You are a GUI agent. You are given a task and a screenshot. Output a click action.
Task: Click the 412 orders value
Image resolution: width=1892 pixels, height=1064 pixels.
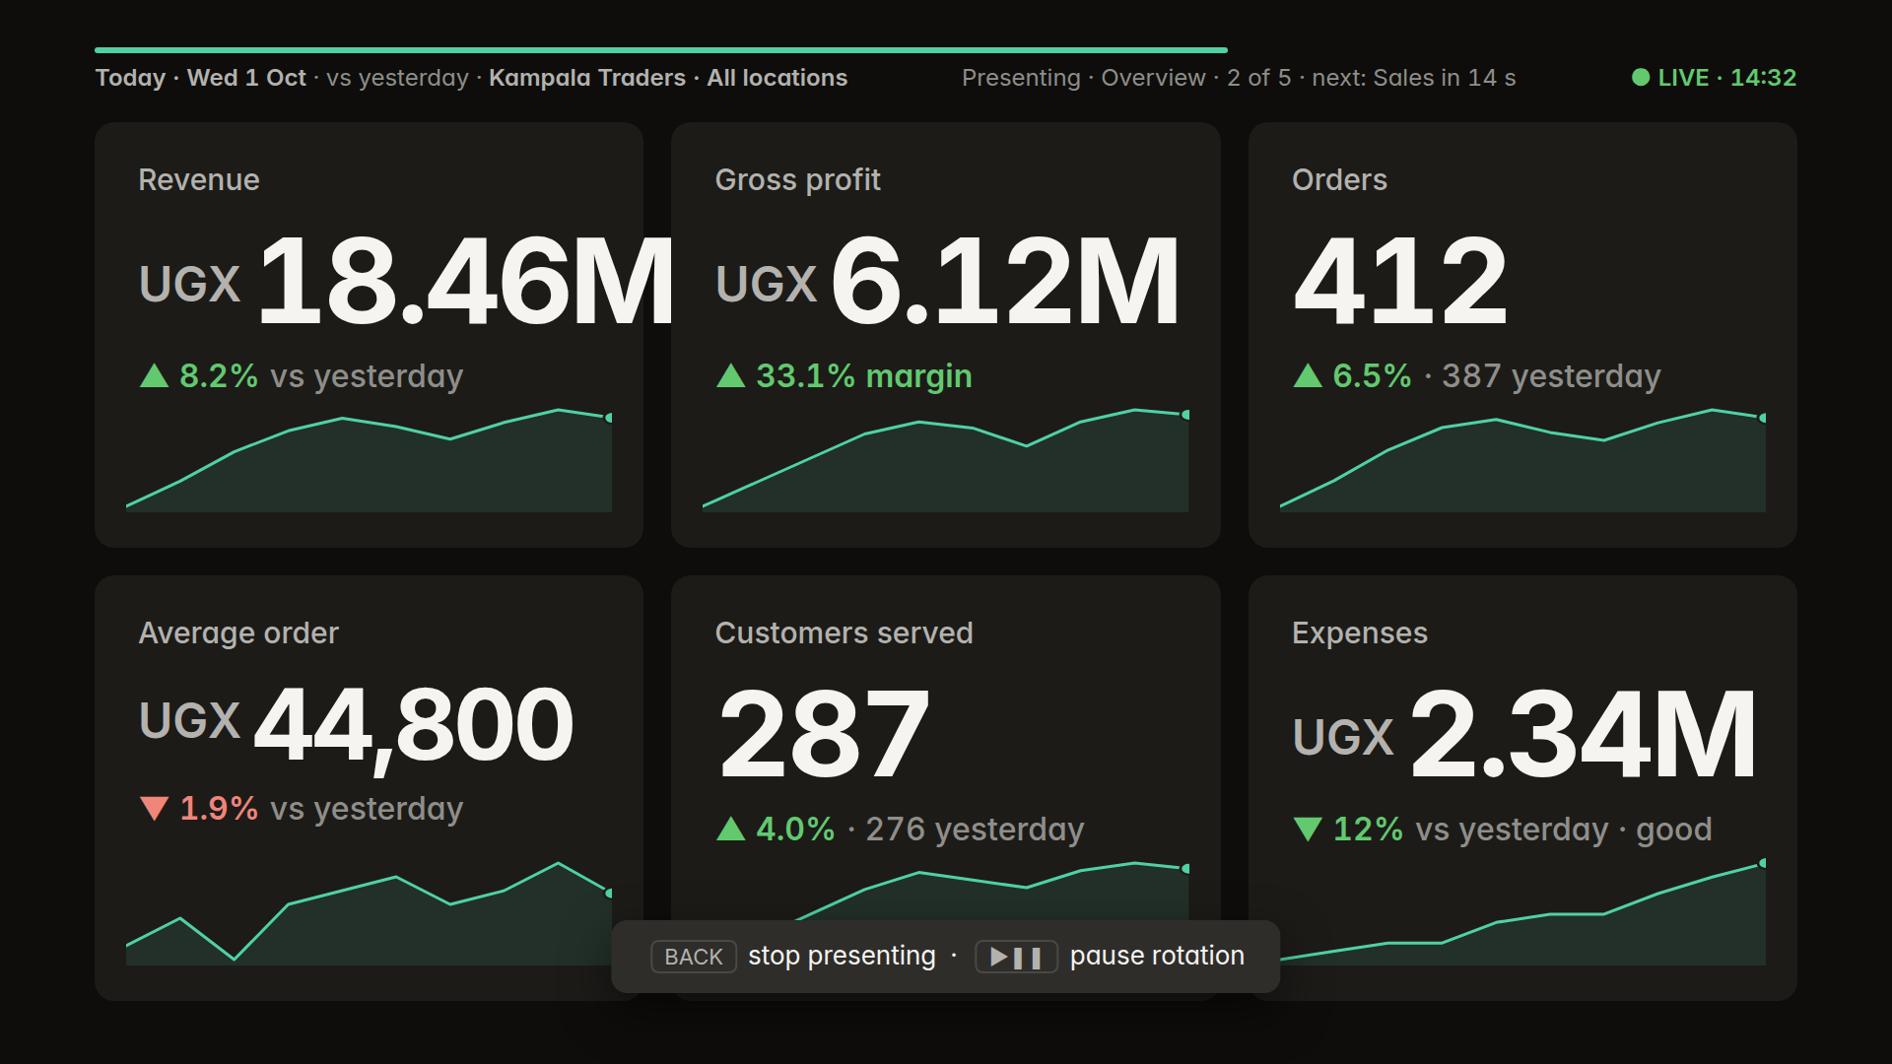(1400, 282)
